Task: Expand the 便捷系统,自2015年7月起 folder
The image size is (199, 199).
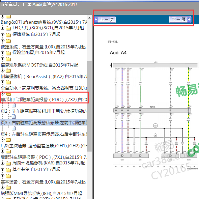Action: 2,35
